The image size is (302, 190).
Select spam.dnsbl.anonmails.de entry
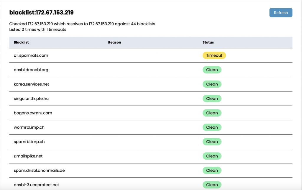[39, 171]
